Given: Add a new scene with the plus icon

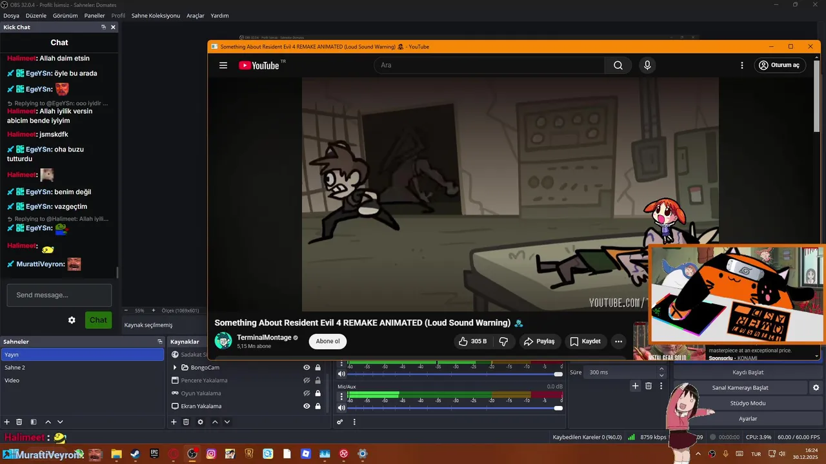Looking at the screenshot, I should pyautogui.click(x=7, y=422).
